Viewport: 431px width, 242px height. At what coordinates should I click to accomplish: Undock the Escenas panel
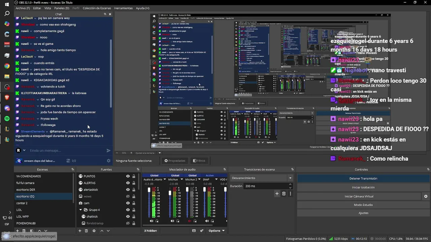[x=72, y=169]
